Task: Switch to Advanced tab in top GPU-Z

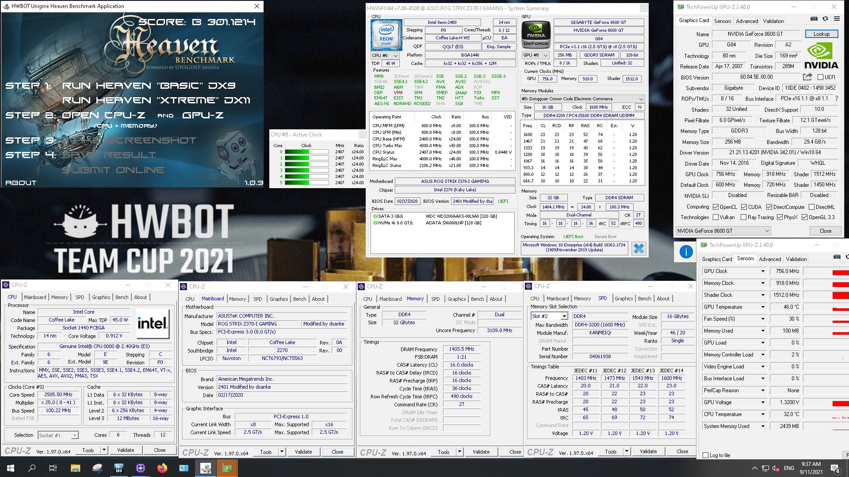Action: (747, 21)
